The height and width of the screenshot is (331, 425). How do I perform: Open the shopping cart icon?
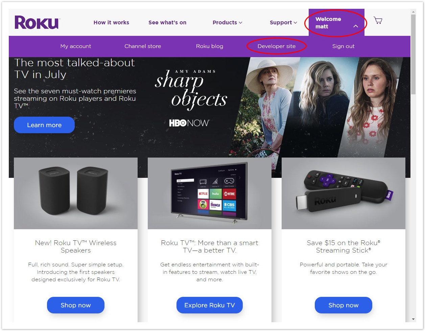(378, 21)
